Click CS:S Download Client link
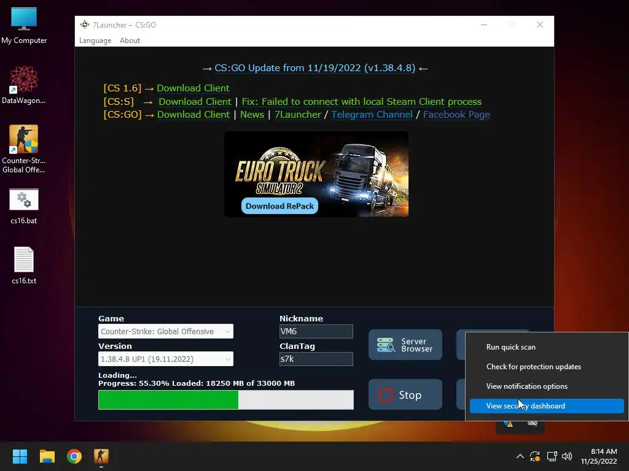This screenshot has height=471, width=629. [x=195, y=102]
